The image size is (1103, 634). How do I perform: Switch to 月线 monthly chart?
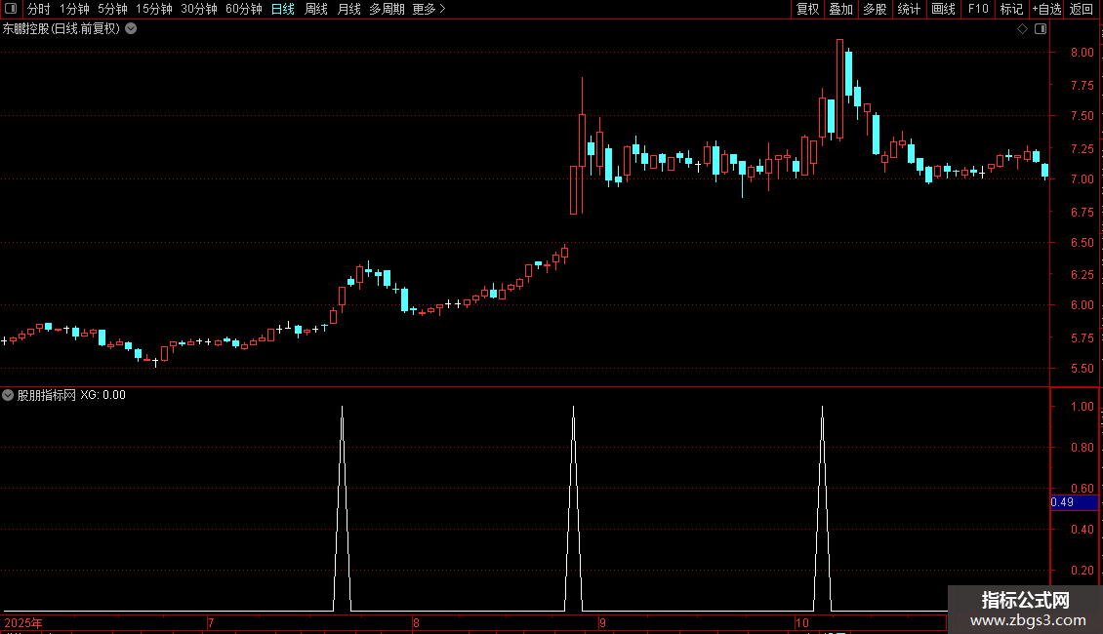click(348, 9)
